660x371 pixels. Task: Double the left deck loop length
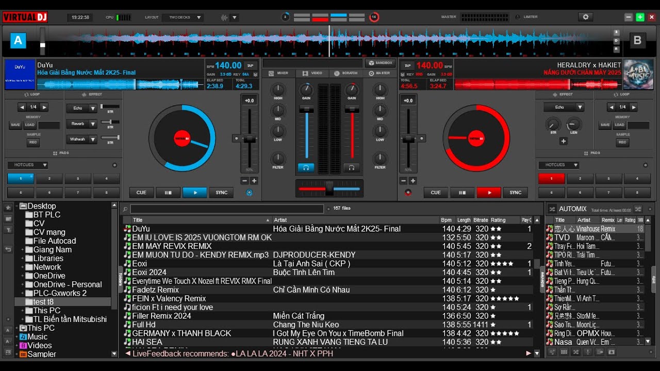point(45,107)
